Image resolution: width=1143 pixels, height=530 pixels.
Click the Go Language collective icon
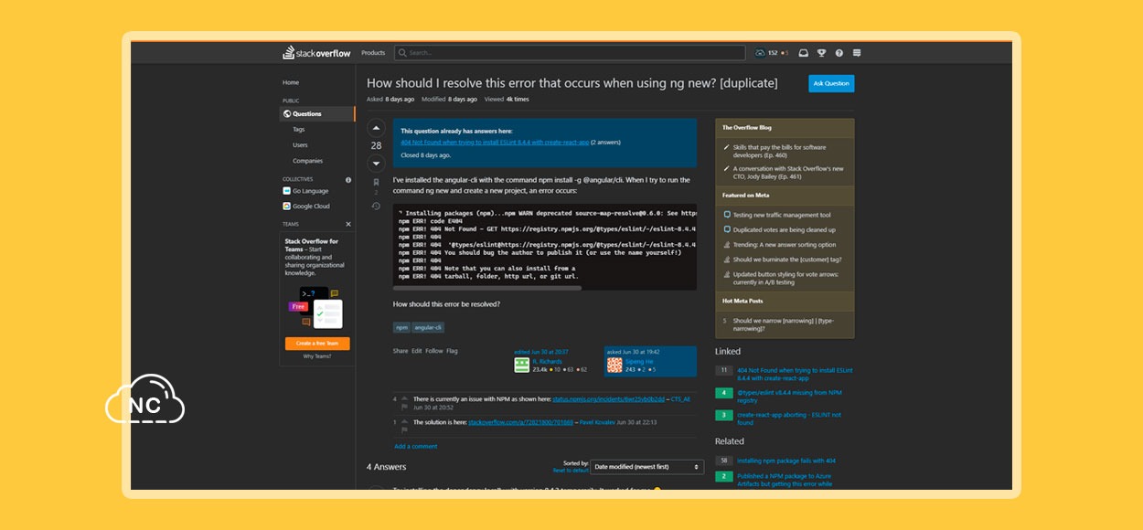click(287, 191)
